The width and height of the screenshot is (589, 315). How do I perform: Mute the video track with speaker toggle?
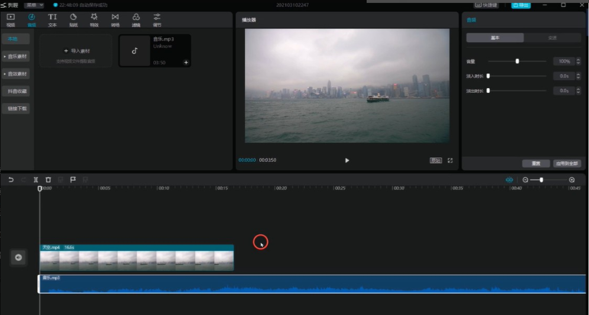(x=18, y=257)
